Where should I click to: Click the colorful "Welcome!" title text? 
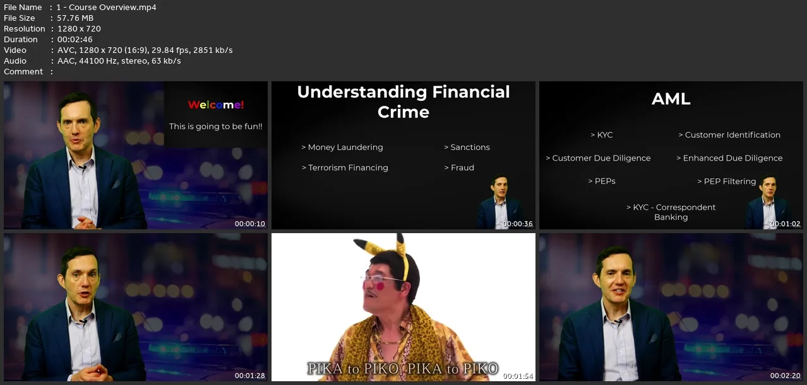216,105
